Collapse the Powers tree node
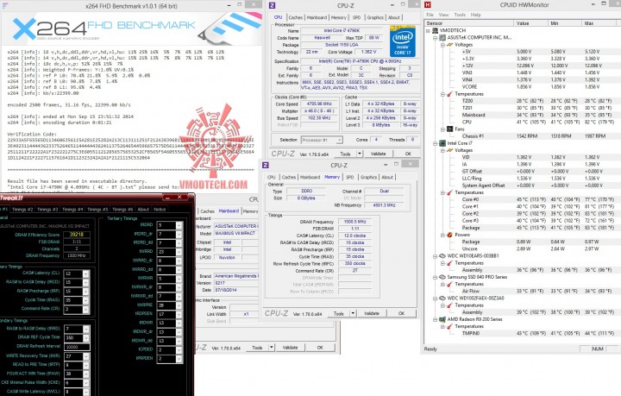Image resolution: width=621 pixels, height=396 pixels. [442, 235]
